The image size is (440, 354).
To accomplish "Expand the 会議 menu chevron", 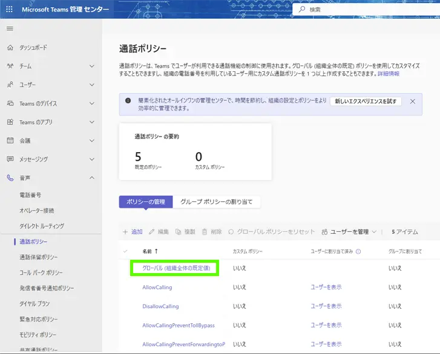I will pos(92,141).
